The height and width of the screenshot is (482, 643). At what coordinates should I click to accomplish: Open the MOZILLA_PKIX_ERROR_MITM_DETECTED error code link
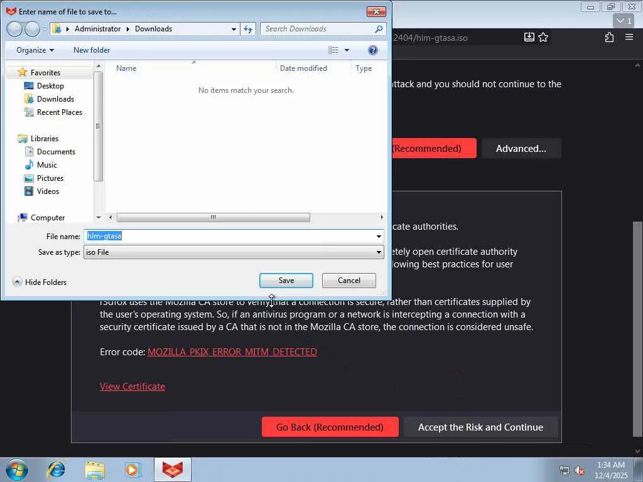coord(232,352)
